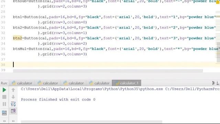Image resolution: width=220 pixels, height=124 pixels.
Task: Click the editor horizontal scrollbar
Action: point(108,71)
